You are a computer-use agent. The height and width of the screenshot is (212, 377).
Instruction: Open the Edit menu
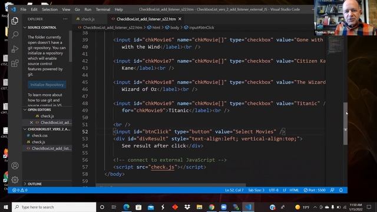(x=34, y=9)
